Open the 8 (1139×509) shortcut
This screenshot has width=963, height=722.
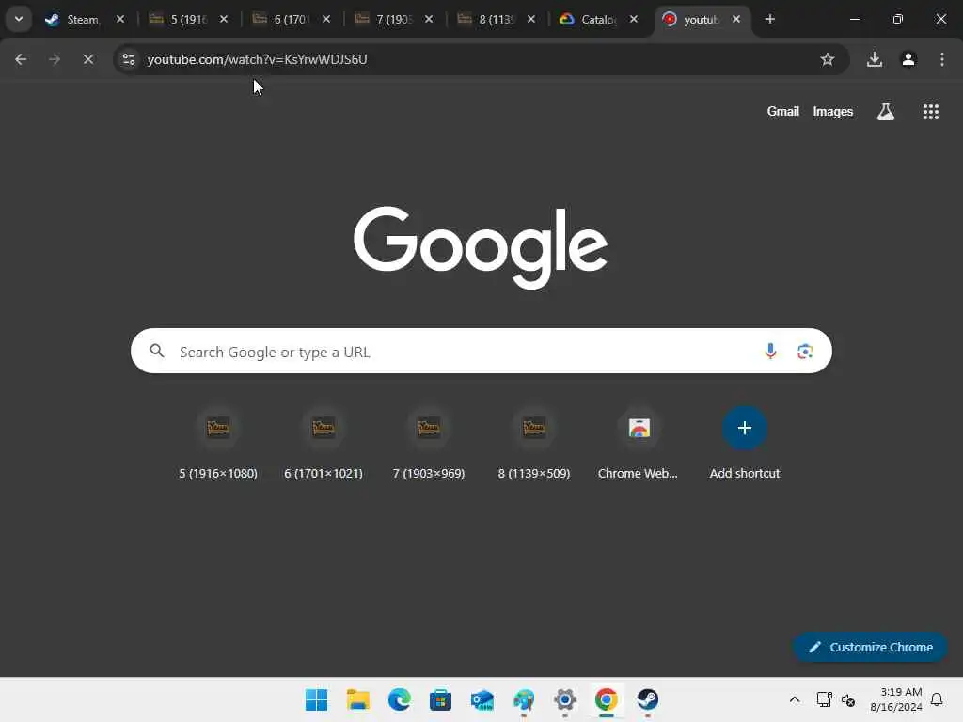[x=534, y=445]
